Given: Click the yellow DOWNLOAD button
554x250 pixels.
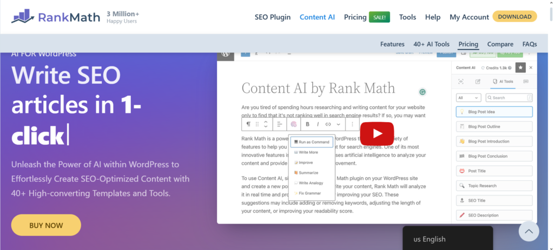Looking at the screenshot, I should [515, 17].
